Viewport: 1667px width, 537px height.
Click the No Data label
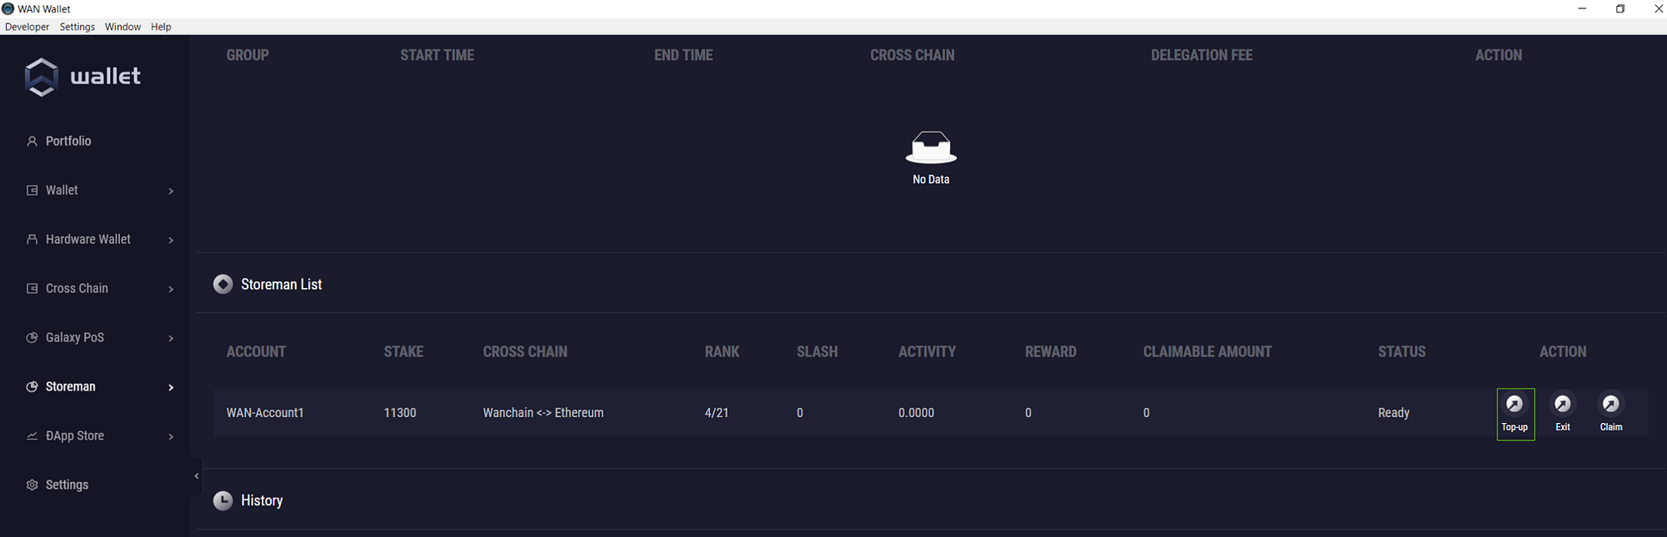point(931,180)
